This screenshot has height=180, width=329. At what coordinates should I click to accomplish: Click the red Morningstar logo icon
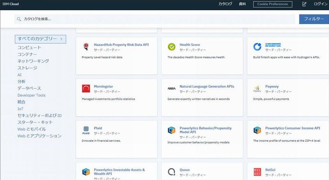[x=86, y=89]
